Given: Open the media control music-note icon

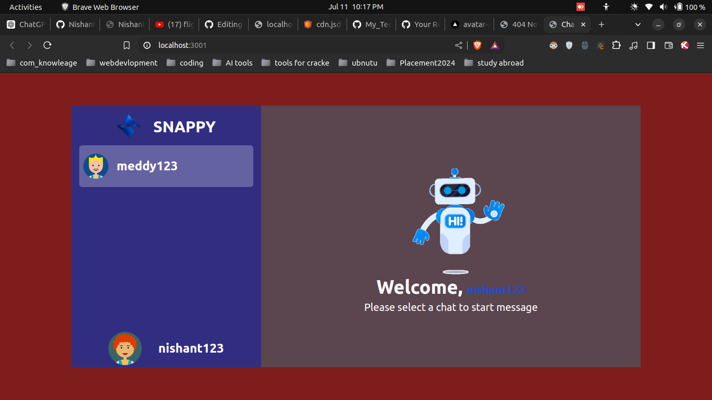Looking at the screenshot, I should (633, 45).
